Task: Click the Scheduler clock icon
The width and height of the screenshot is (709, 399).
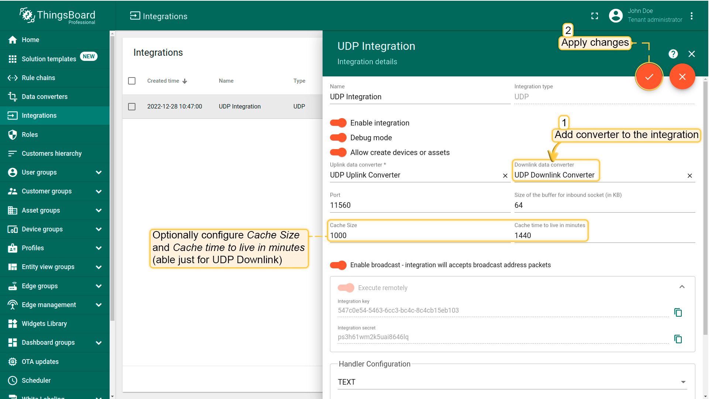Action: click(13, 381)
